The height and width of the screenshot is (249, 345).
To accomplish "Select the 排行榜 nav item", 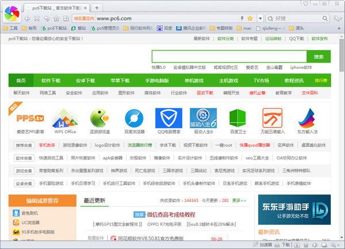I will [321, 80].
